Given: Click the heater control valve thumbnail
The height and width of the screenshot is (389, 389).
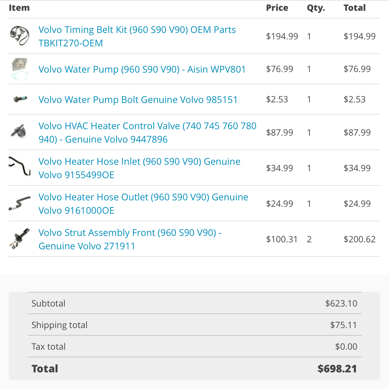Looking at the screenshot, I should pyautogui.click(x=19, y=131).
